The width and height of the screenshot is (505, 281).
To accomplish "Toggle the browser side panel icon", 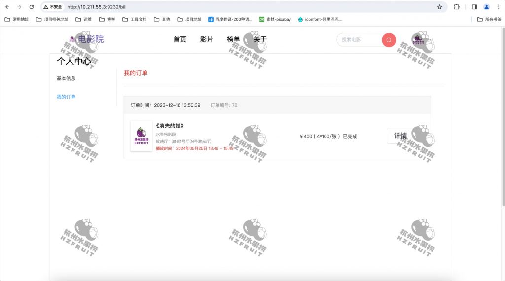I will coord(474,7).
